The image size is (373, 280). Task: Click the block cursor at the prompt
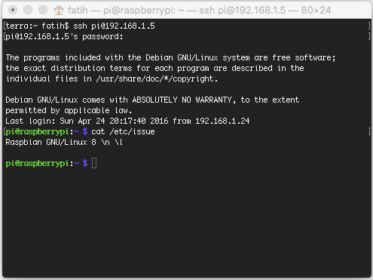(94, 163)
